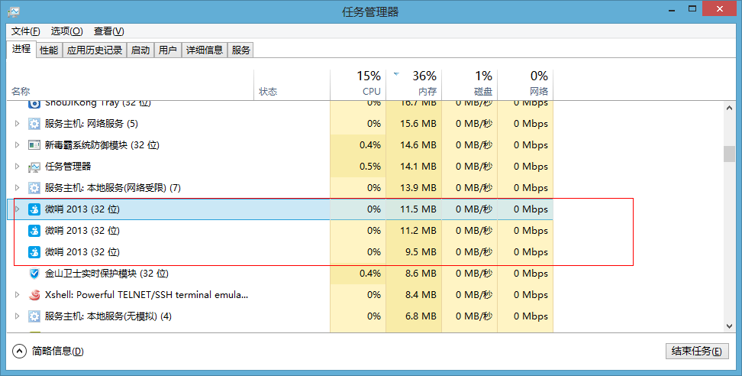Expand the 新毒霸系统防御模块 process entry
Image resolution: width=742 pixels, height=376 pixels.
[18, 145]
